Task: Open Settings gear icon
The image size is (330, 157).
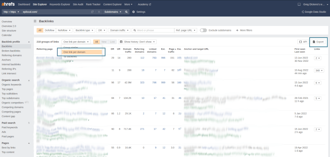Action: tap(133, 12)
